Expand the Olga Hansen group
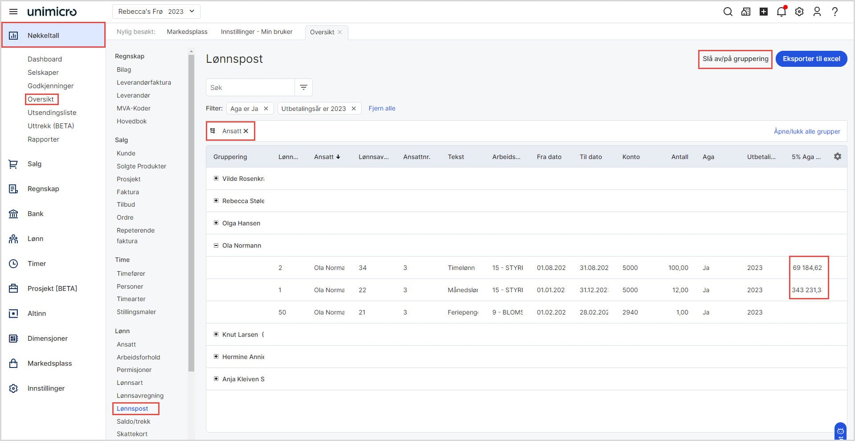Screen dimensions: 855x441 [216, 223]
